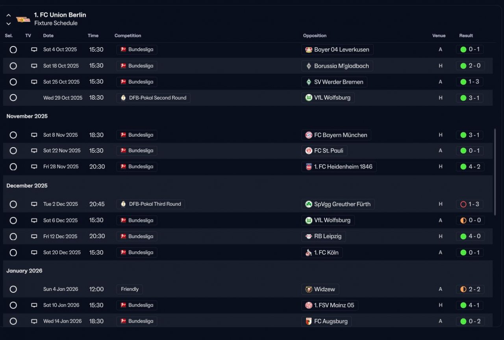Select the Sun 4 Jan 2026 friendly radio
Image resolution: width=504 pixels, height=340 pixels.
13,289
